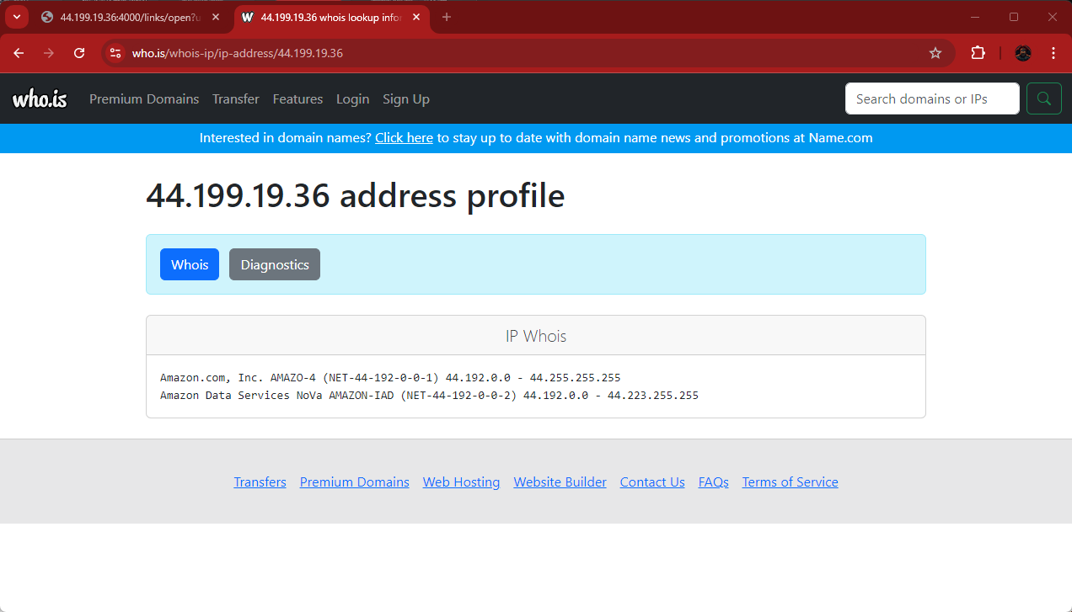
Task: Switch to the Diagnostics view
Action: point(275,264)
